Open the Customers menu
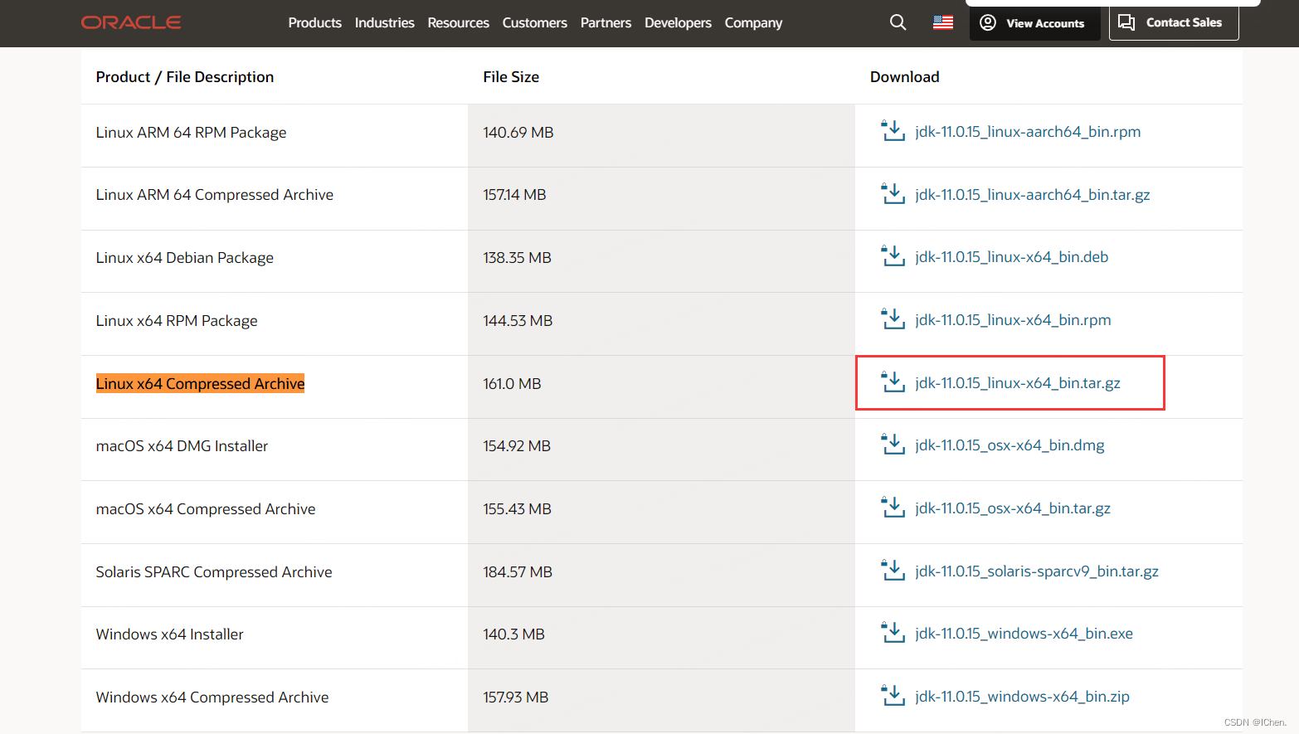1299x734 pixels. pos(535,22)
